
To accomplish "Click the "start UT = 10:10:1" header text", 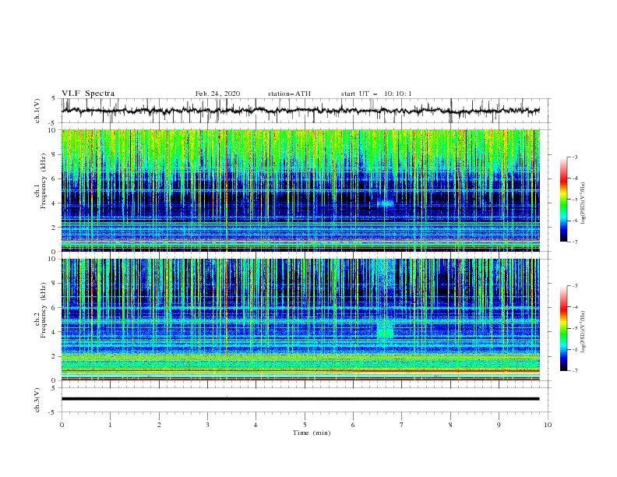I will click(x=376, y=94).
